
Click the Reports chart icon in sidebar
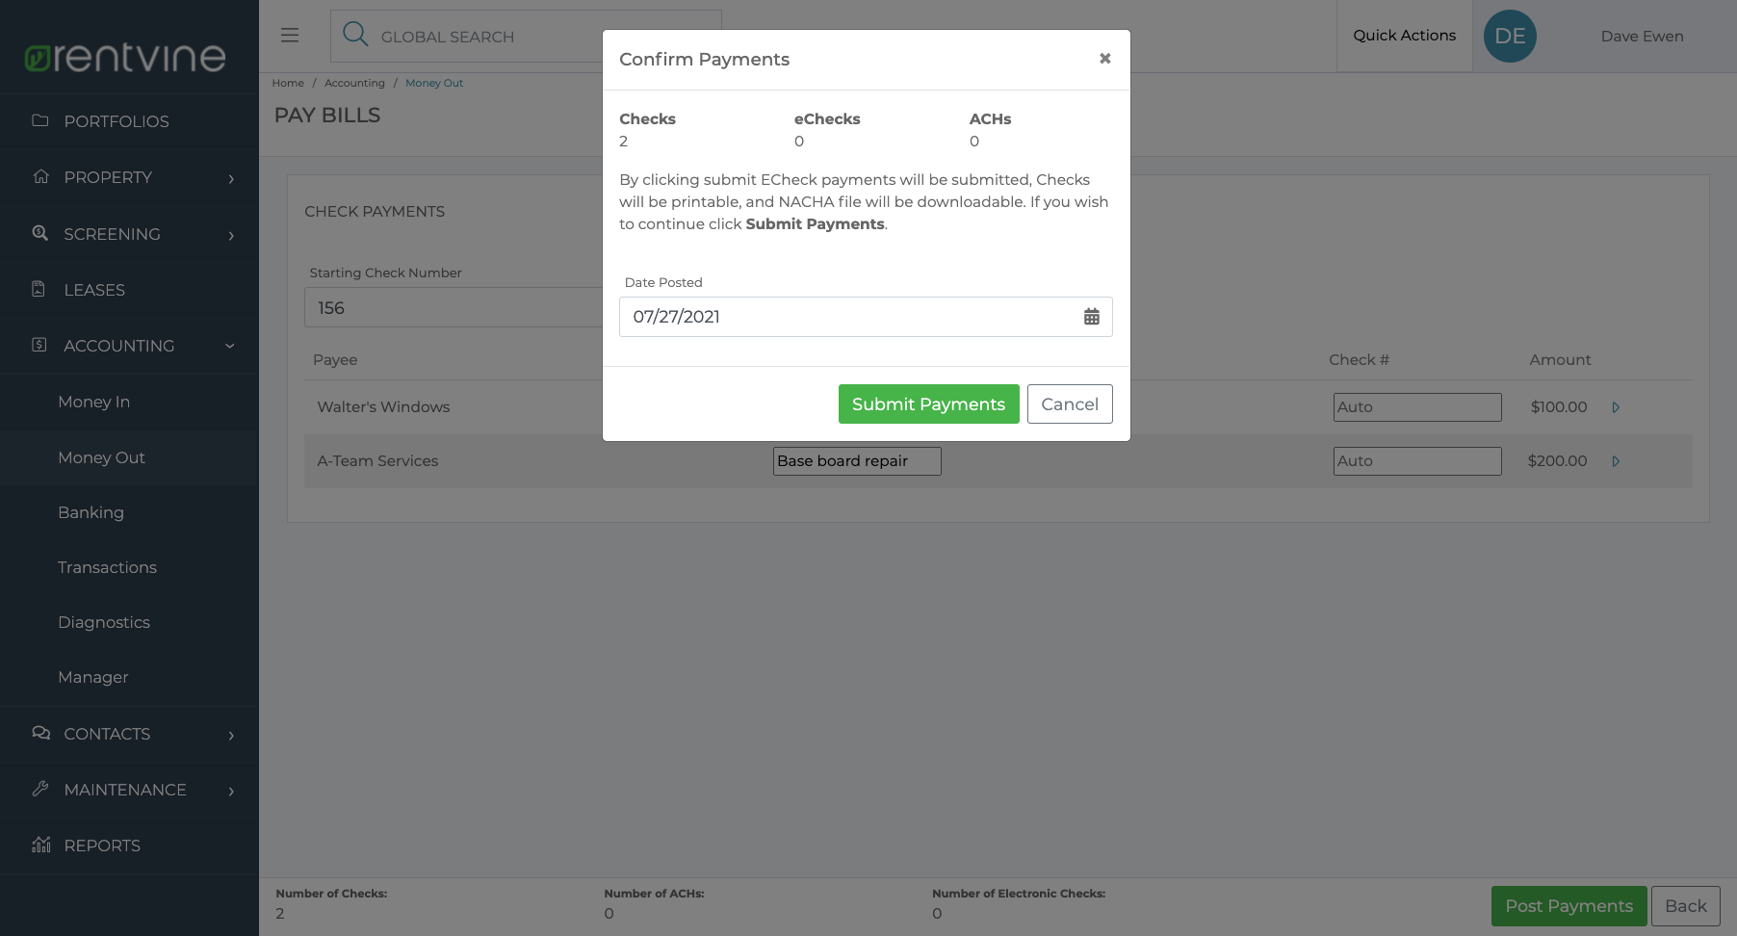(40, 845)
